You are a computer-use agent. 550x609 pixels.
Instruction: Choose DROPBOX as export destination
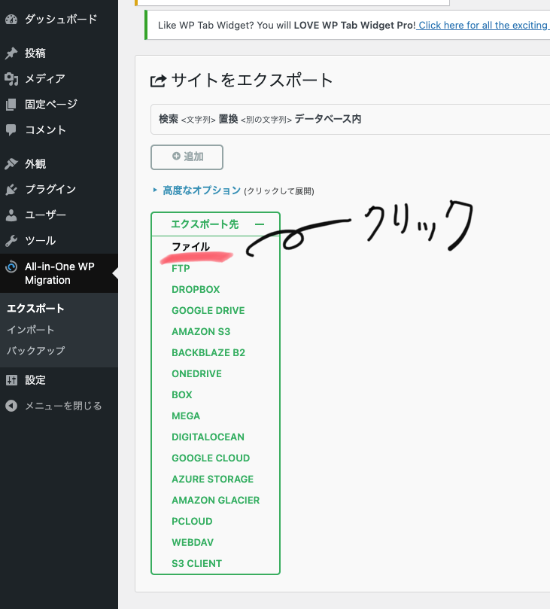[196, 289]
